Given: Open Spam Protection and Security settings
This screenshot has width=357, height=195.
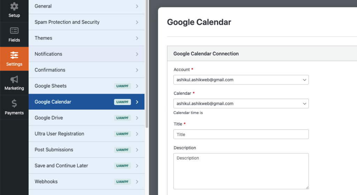Looking at the screenshot, I should [67, 22].
